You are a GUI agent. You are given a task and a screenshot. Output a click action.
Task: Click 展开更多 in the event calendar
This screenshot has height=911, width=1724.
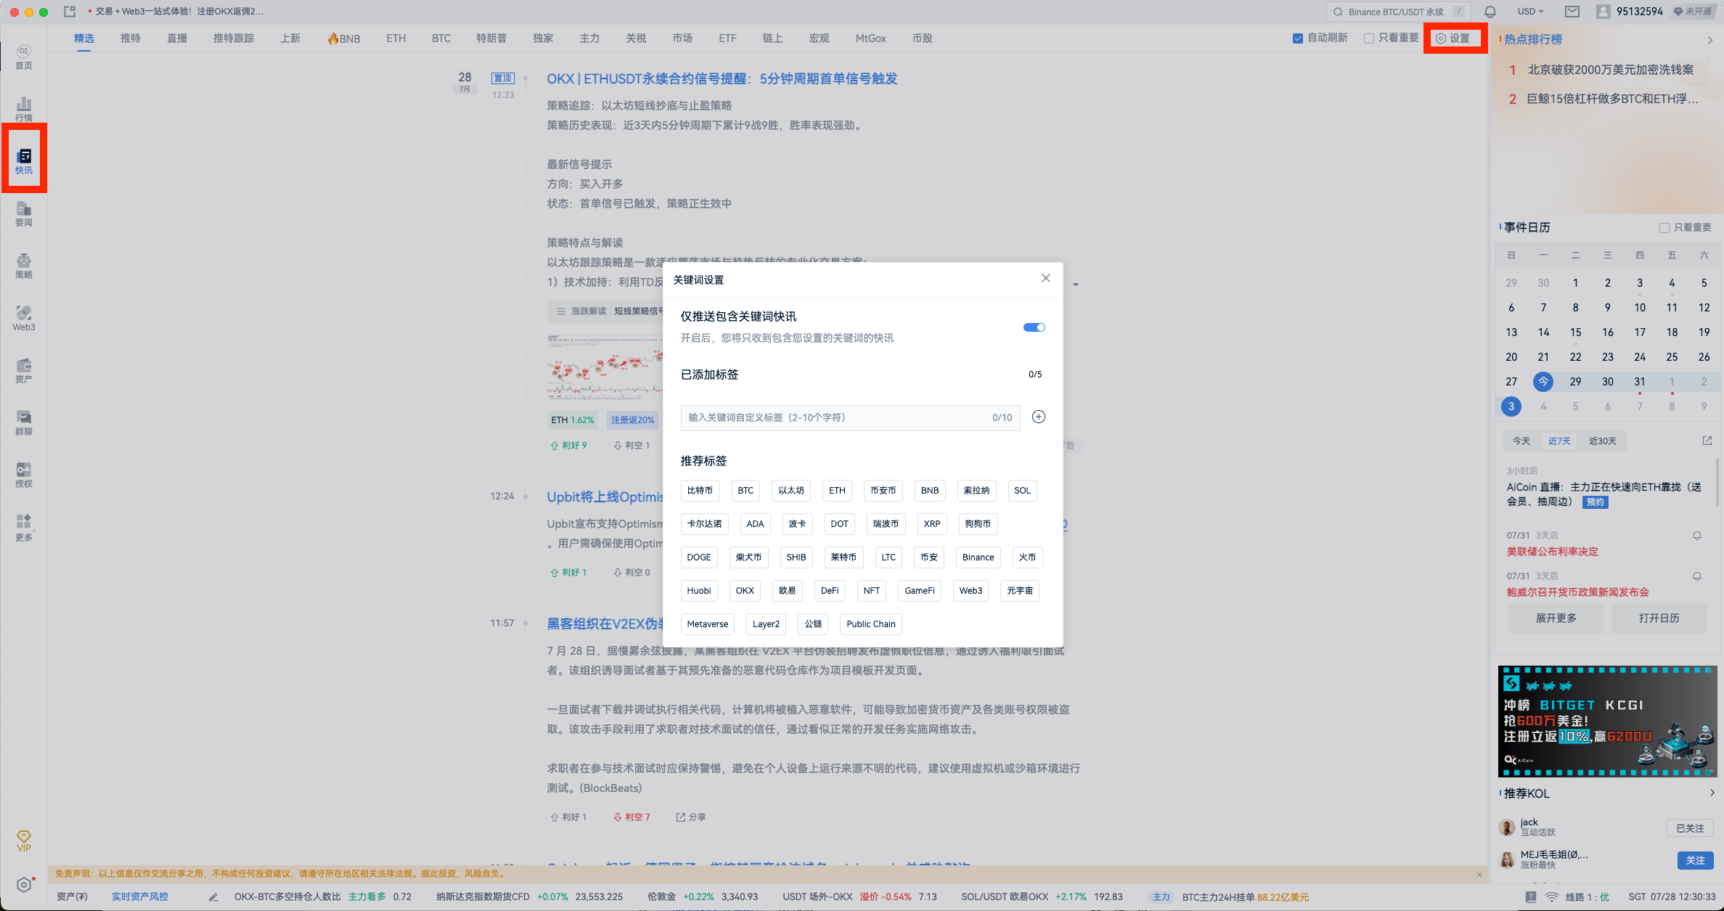[1556, 618]
